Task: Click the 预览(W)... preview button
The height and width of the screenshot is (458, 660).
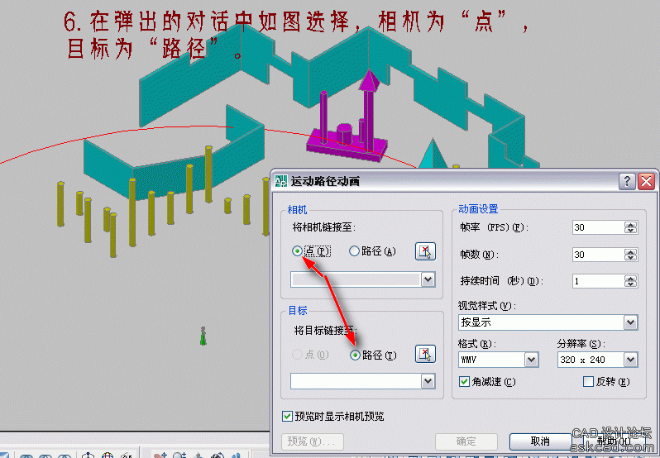Action: pyautogui.click(x=313, y=441)
